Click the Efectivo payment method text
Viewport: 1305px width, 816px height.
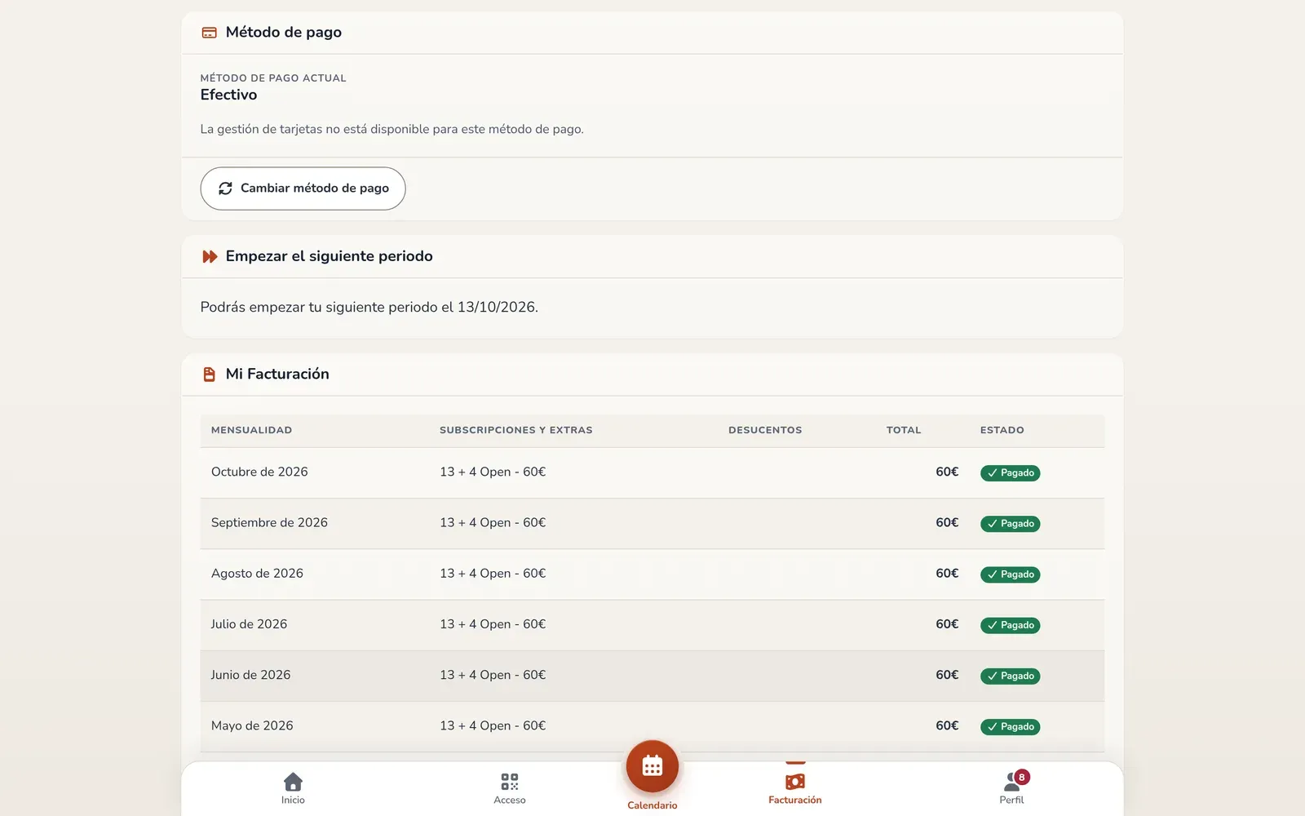coord(228,95)
